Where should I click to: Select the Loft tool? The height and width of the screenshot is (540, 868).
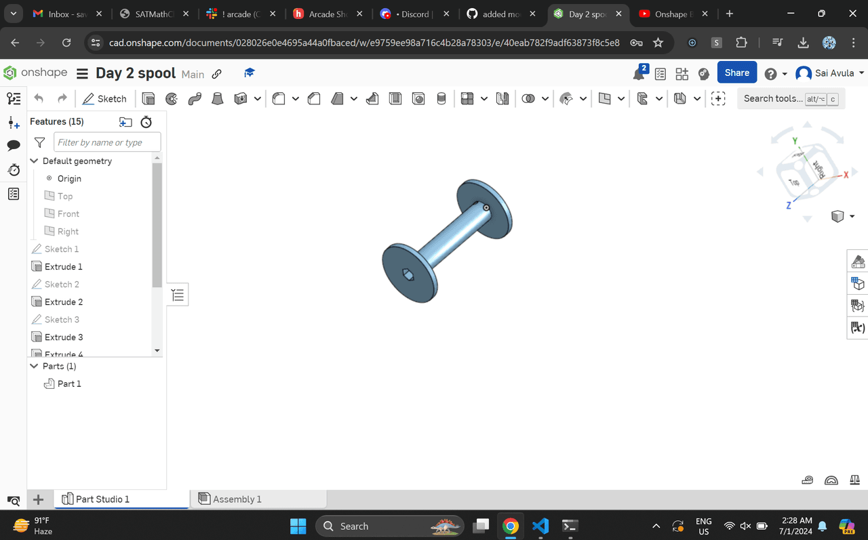click(218, 99)
